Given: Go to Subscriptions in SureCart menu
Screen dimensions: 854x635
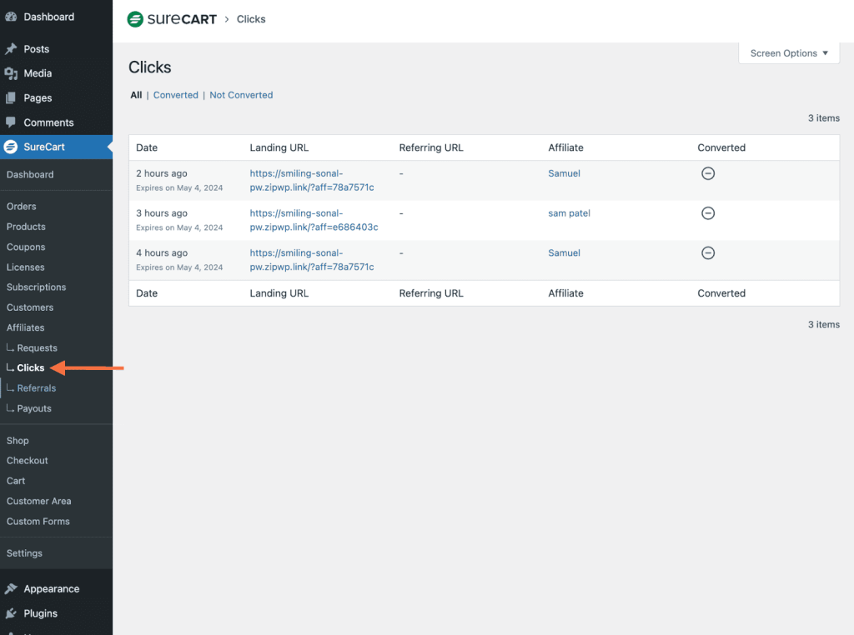Looking at the screenshot, I should pos(36,287).
